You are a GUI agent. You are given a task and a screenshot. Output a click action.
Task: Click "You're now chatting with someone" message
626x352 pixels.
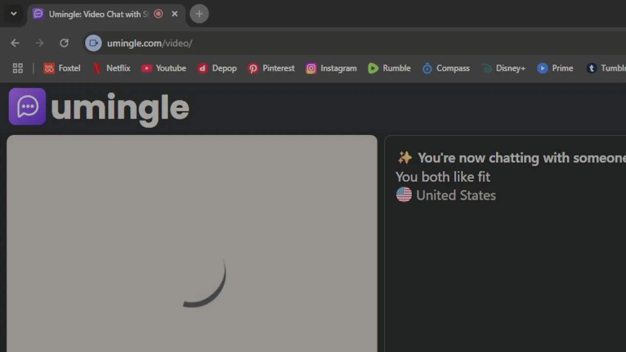tap(522, 158)
